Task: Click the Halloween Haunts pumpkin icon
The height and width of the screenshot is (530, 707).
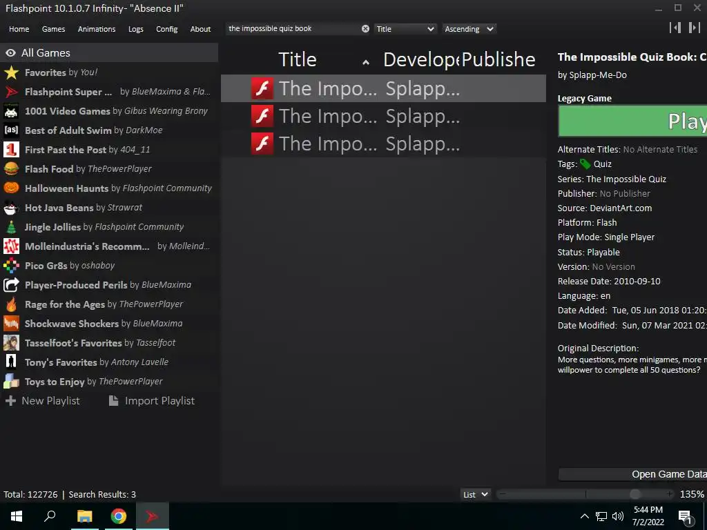Action: (x=11, y=188)
